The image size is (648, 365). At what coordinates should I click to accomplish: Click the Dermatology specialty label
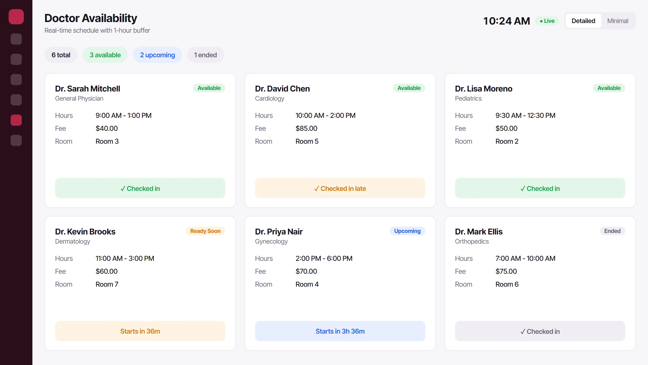pos(73,241)
